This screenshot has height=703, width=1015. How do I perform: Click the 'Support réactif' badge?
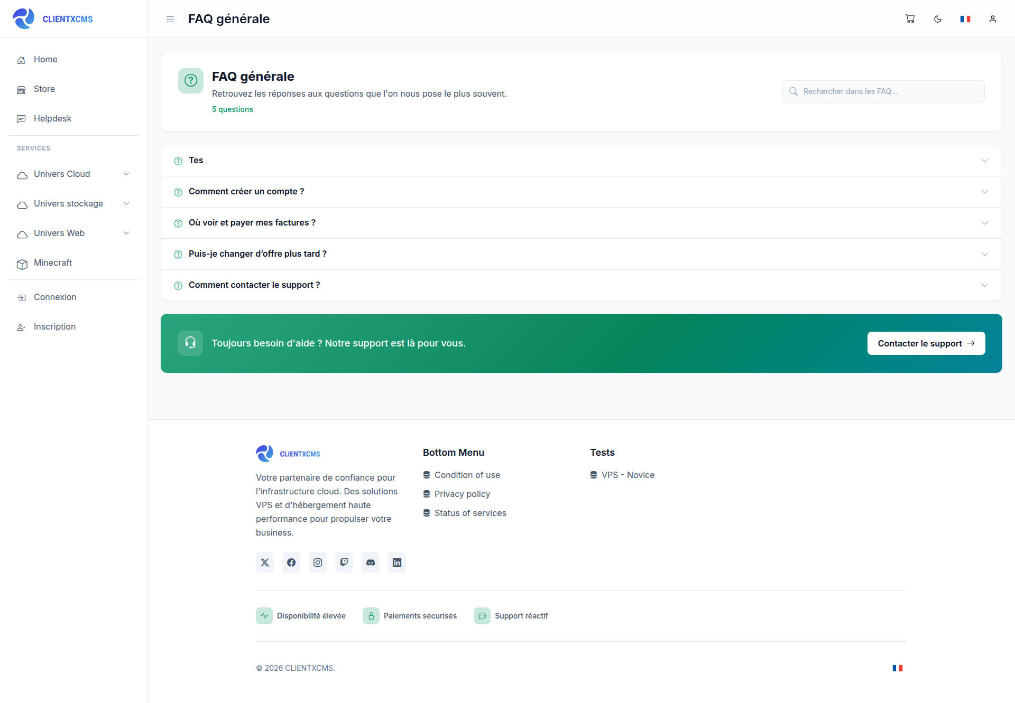click(x=511, y=616)
